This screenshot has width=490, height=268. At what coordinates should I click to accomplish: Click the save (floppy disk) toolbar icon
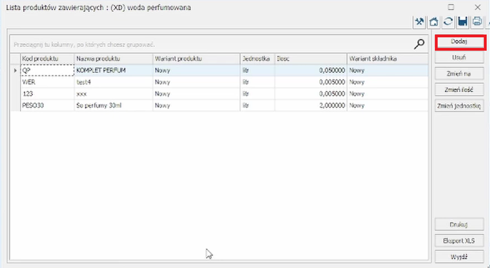(x=463, y=22)
